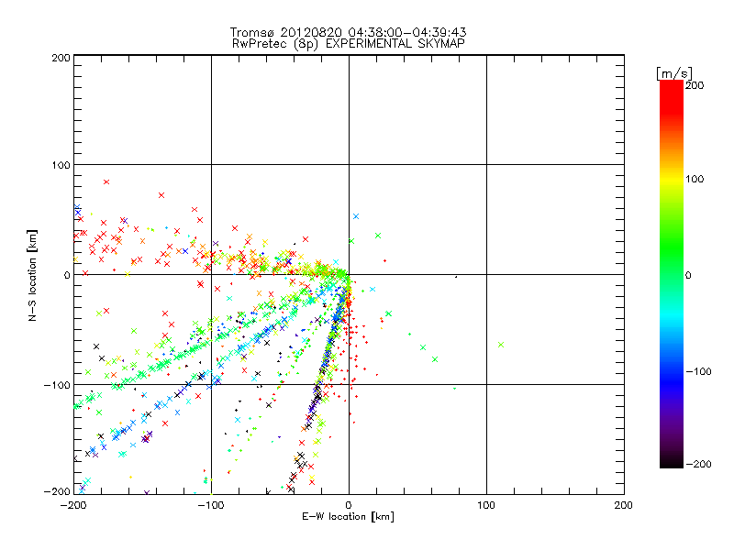Click the plot title 'Tromsø 20120820 04:38:00-04:39:43'

(348, 31)
